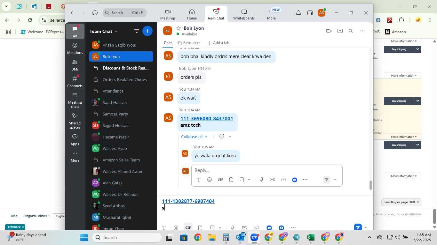
Task: Switch to the Home tab
Action: click(192, 14)
